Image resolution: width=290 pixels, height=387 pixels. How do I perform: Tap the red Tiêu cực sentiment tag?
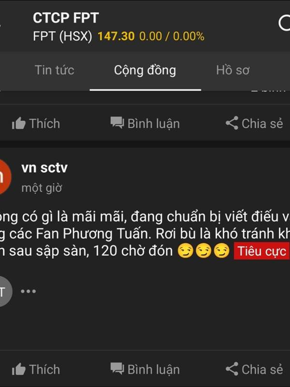click(x=261, y=251)
